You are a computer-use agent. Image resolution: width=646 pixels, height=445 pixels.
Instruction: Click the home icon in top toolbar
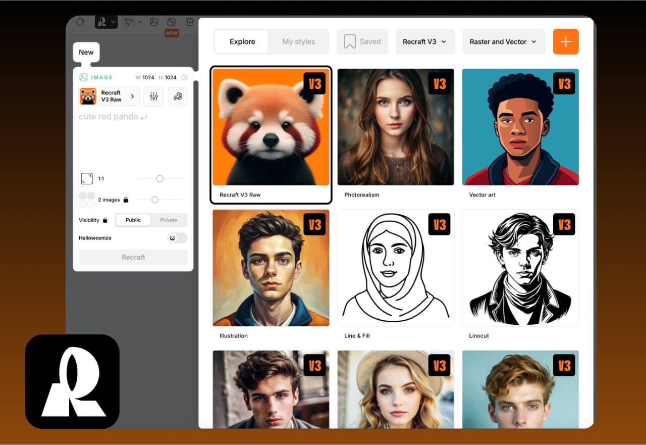coord(80,22)
